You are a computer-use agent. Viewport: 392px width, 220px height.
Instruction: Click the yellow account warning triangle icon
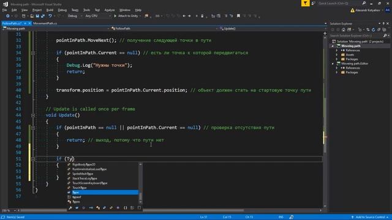352,10
